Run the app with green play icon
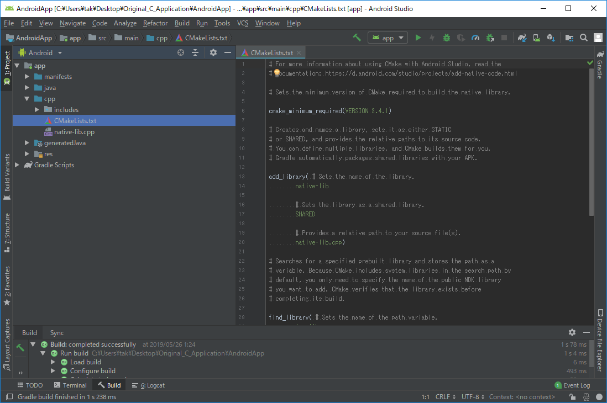 coord(418,38)
